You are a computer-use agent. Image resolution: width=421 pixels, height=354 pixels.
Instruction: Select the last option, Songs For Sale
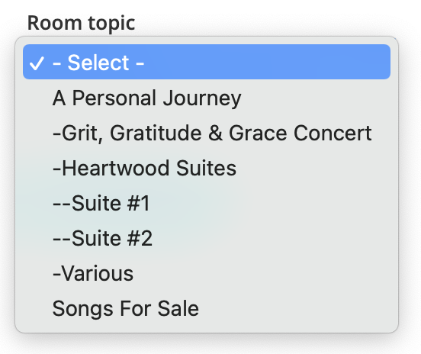pyautogui.click(x=207, y=308)
